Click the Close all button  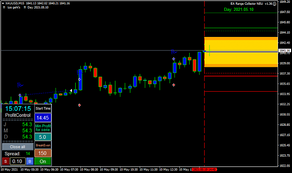point(18,147)
